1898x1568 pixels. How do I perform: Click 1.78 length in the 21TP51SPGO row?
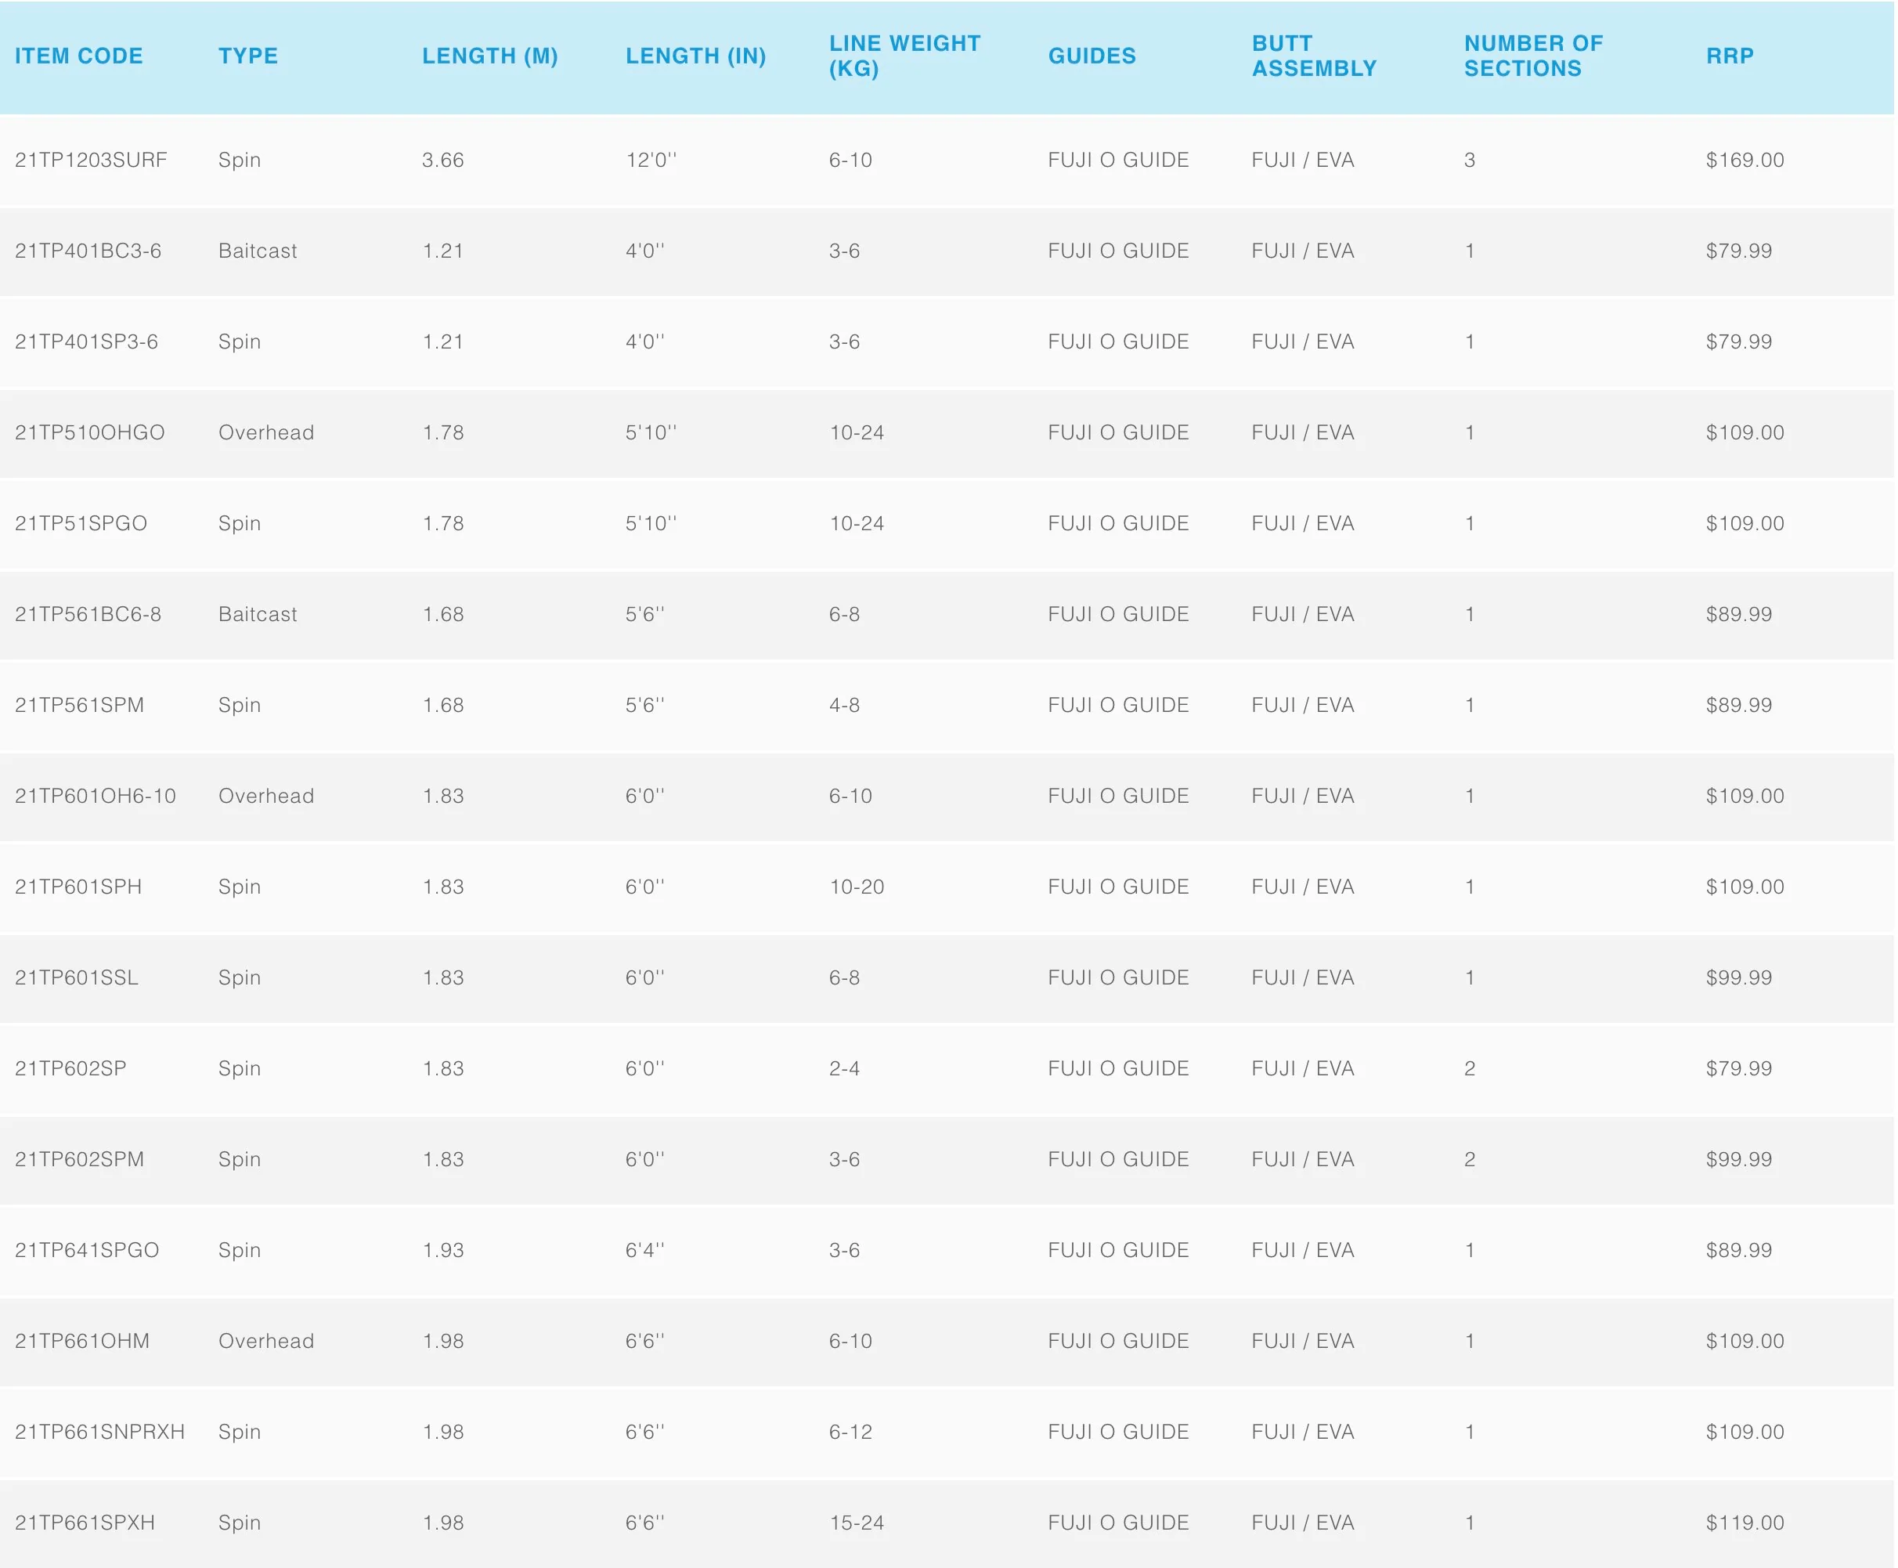coord(443,524)
